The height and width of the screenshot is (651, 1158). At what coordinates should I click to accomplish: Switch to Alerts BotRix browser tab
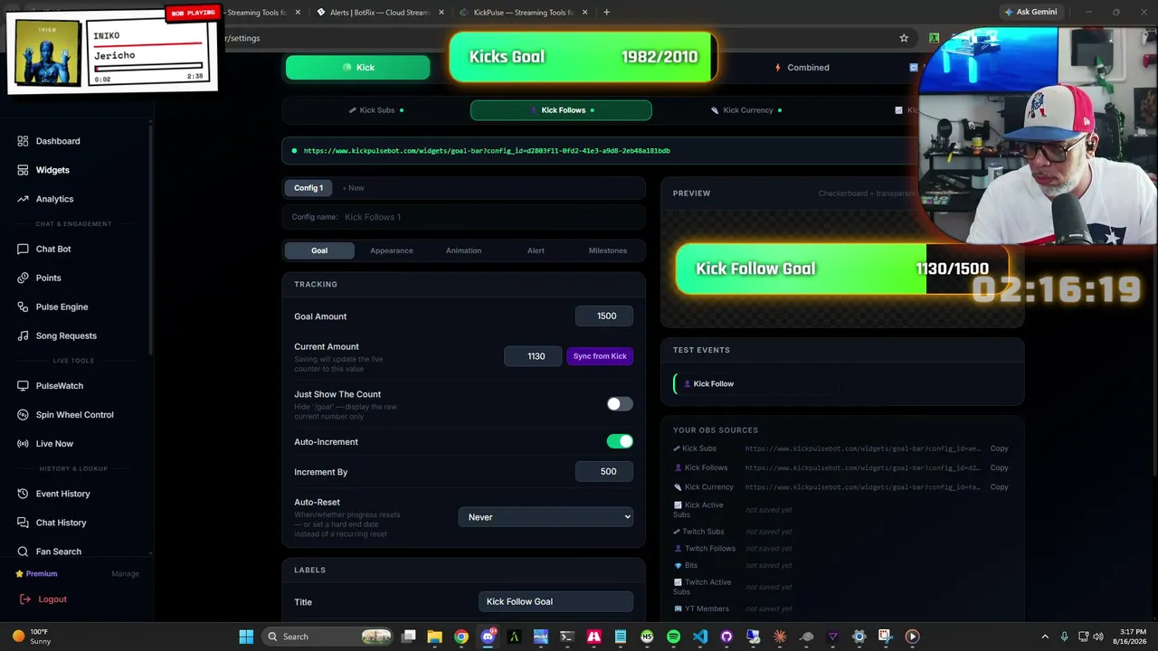(x=380, y=13)
